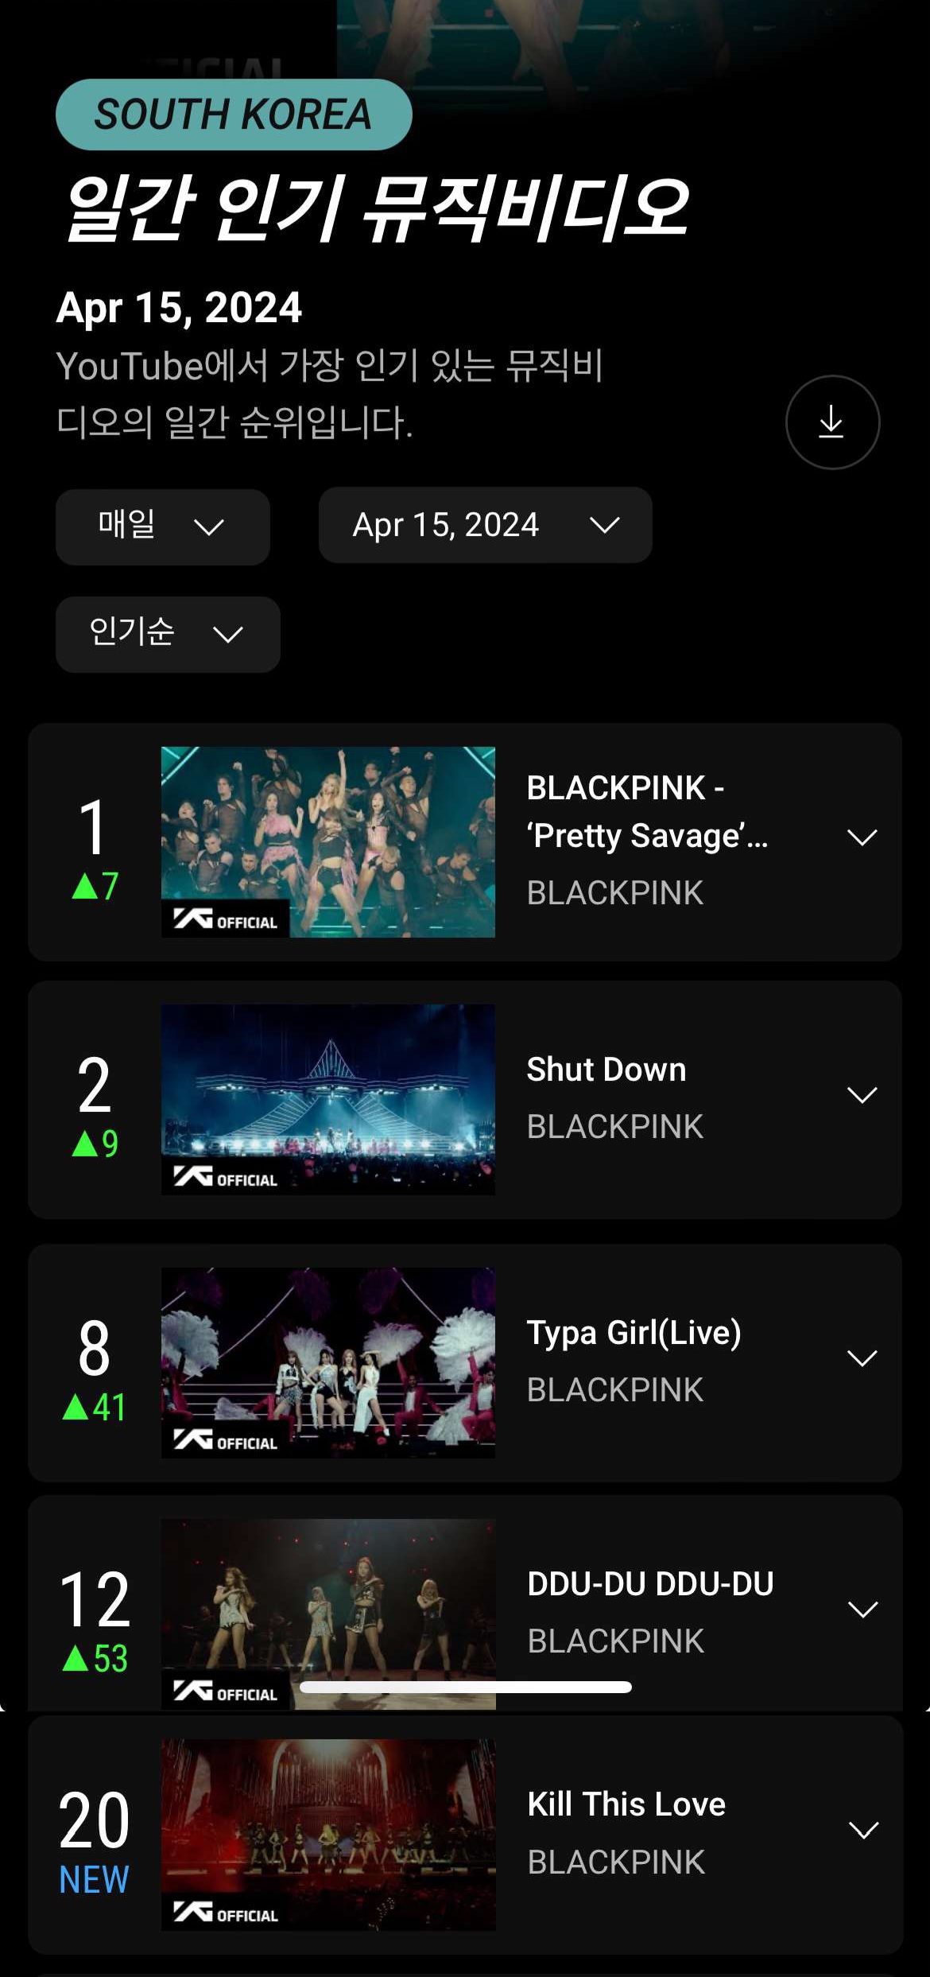Open the Apr 15, 2024 date dropdown
This screenshot has width=930, height=1977.
[485, 525]
